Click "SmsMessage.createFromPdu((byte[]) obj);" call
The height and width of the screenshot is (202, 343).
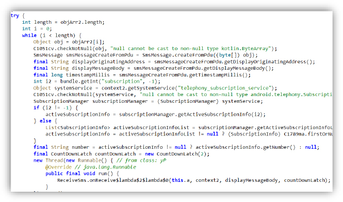coord(200,55)
